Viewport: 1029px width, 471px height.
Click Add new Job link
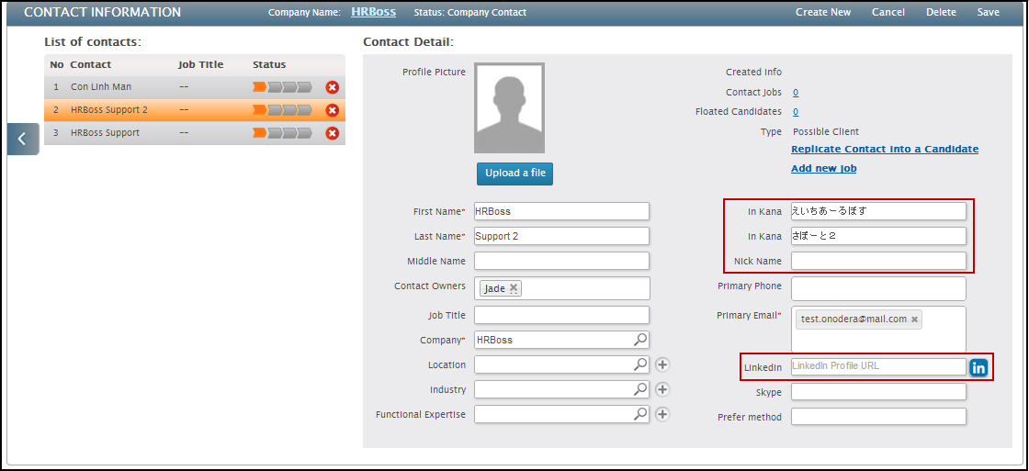coord(823,169)
